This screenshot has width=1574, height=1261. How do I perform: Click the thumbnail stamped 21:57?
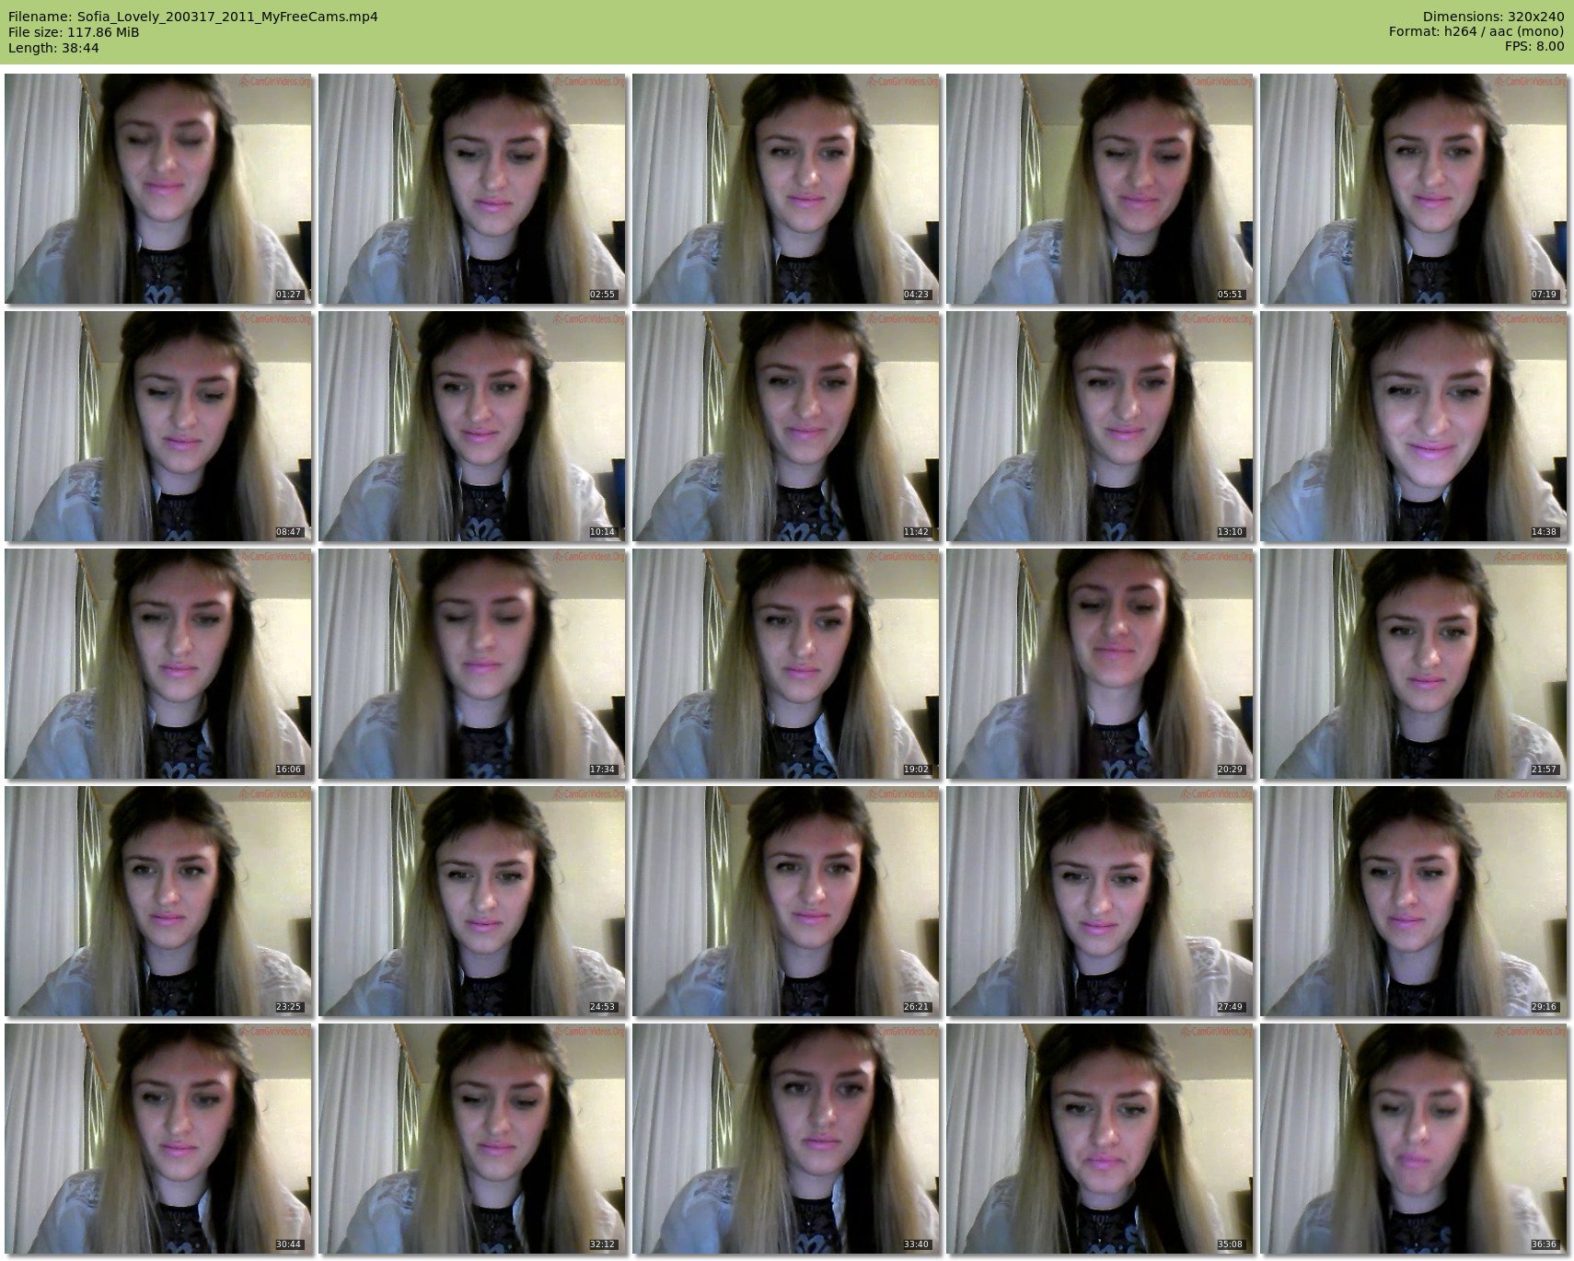pos(1414,664)
